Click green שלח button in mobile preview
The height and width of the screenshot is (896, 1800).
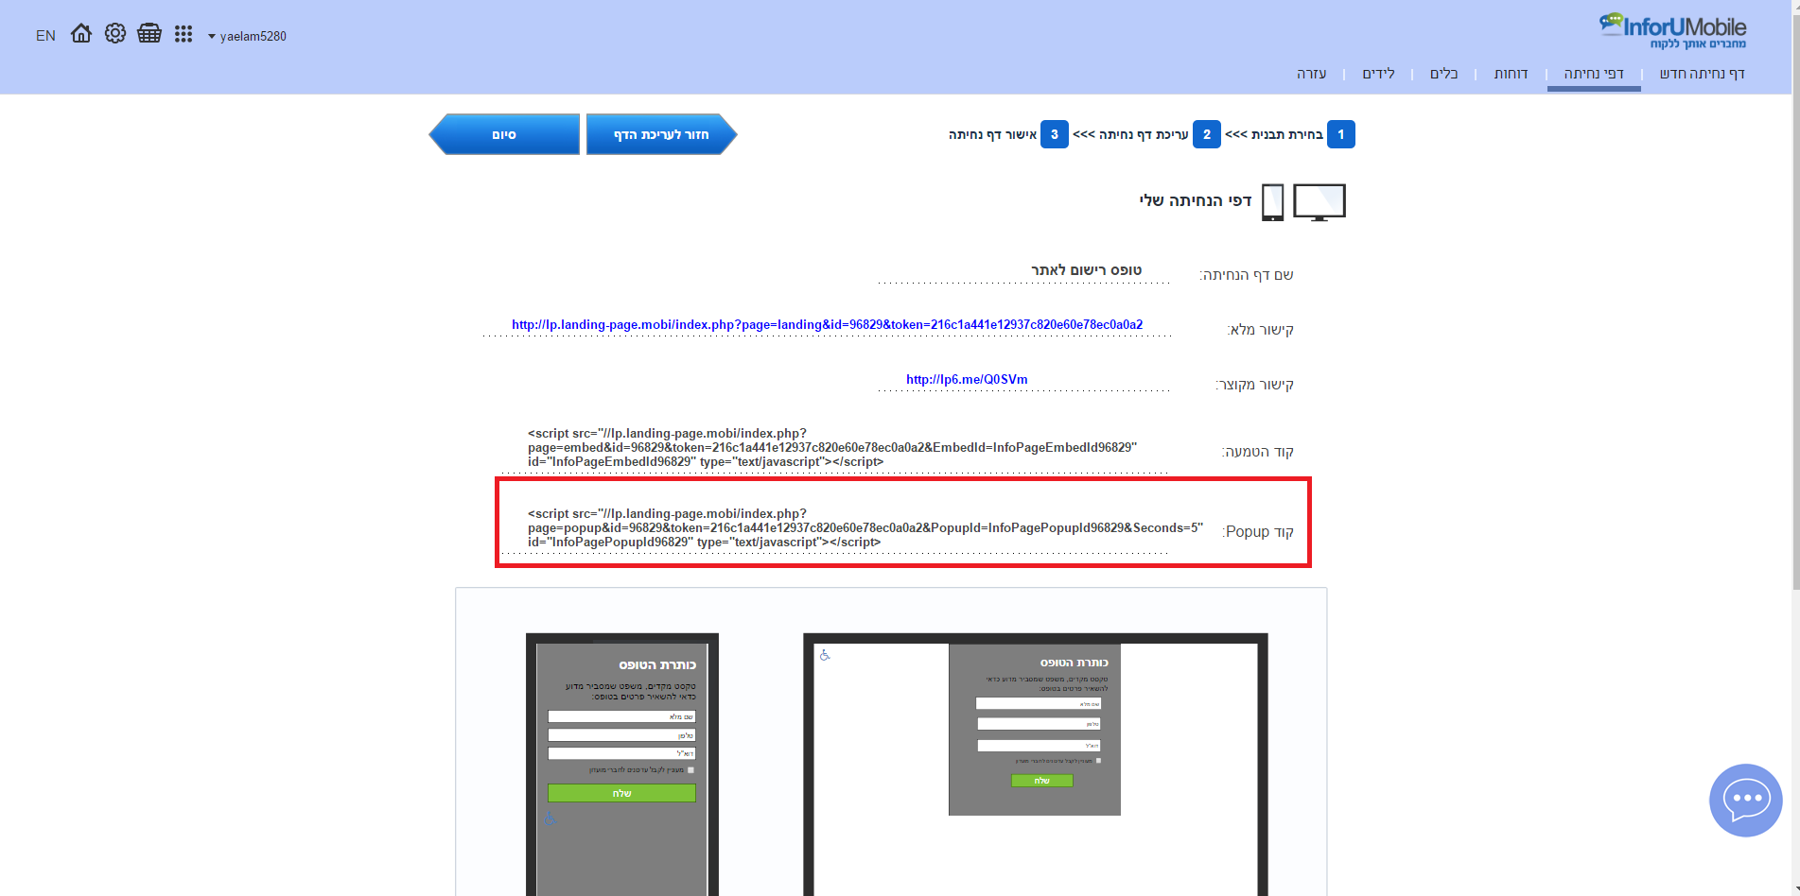(621, 793)
